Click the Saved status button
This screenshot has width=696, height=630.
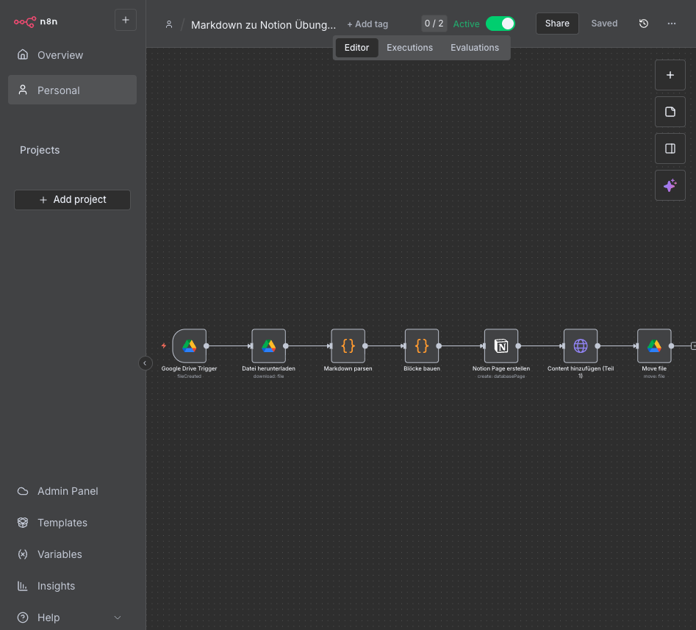click(604, 24)
